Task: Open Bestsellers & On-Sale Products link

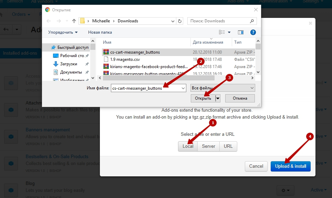Action: coord(57,157)
